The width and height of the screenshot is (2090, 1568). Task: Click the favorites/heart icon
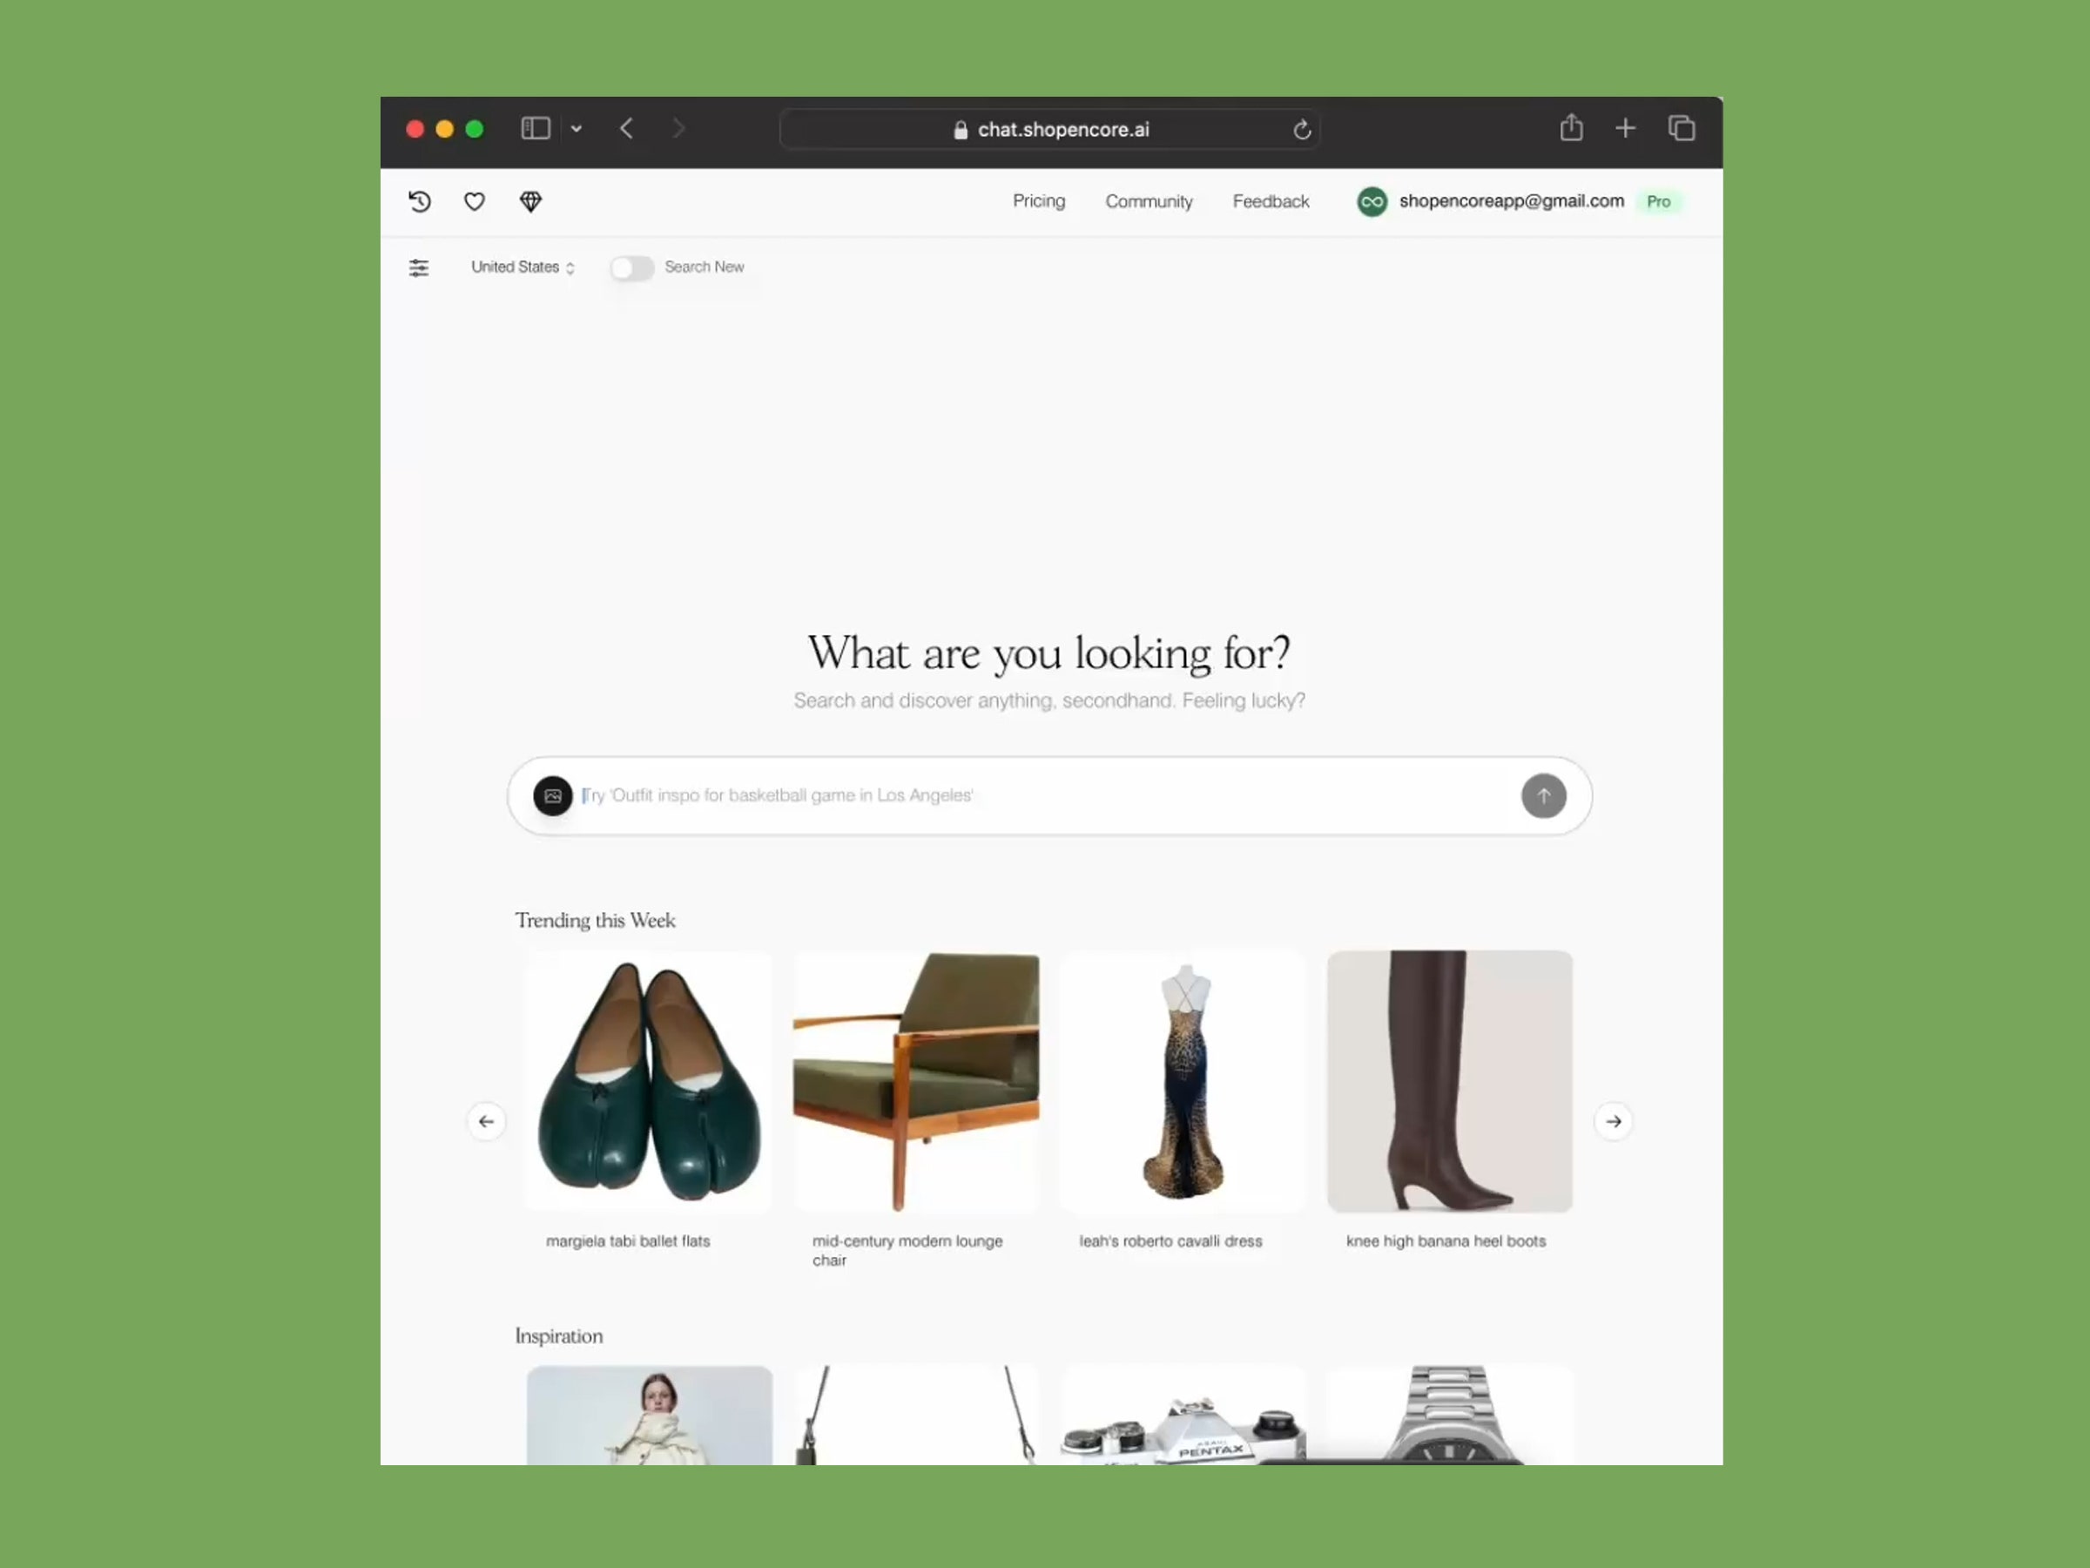coord(474,201)
